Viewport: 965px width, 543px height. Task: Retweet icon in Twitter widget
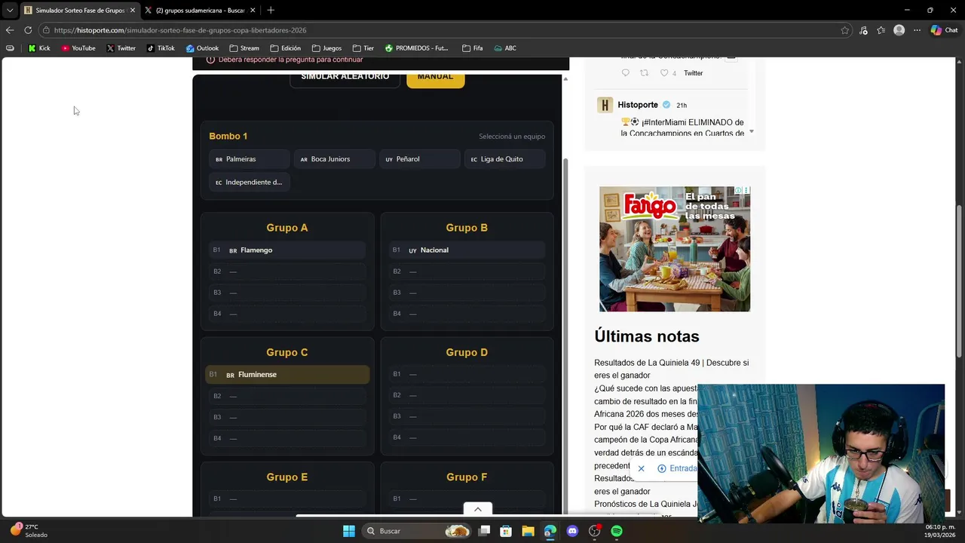tap(644, 73)
